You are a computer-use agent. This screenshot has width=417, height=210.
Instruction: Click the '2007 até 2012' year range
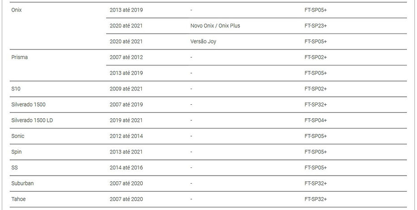(x=126, y=57)
